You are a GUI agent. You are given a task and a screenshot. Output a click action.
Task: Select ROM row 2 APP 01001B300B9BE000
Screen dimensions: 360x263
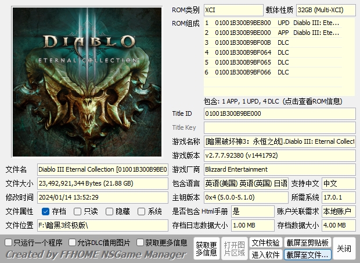(273, 33)
